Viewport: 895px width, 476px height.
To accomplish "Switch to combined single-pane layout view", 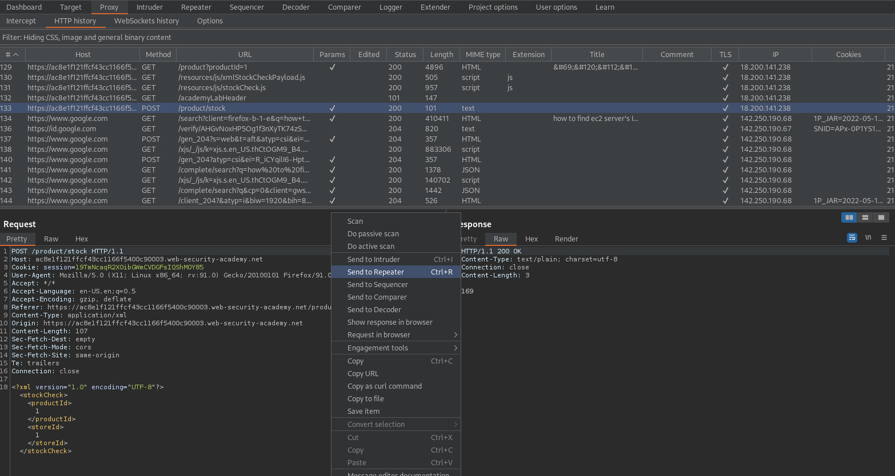I will 881,217.
